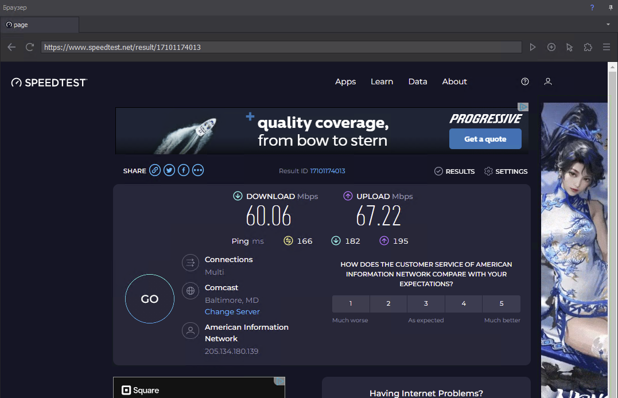Image resolution: width=618 pixels, height=398 pixels.
Task: Click the browser back arrow
Action: [x=11, y=47]
